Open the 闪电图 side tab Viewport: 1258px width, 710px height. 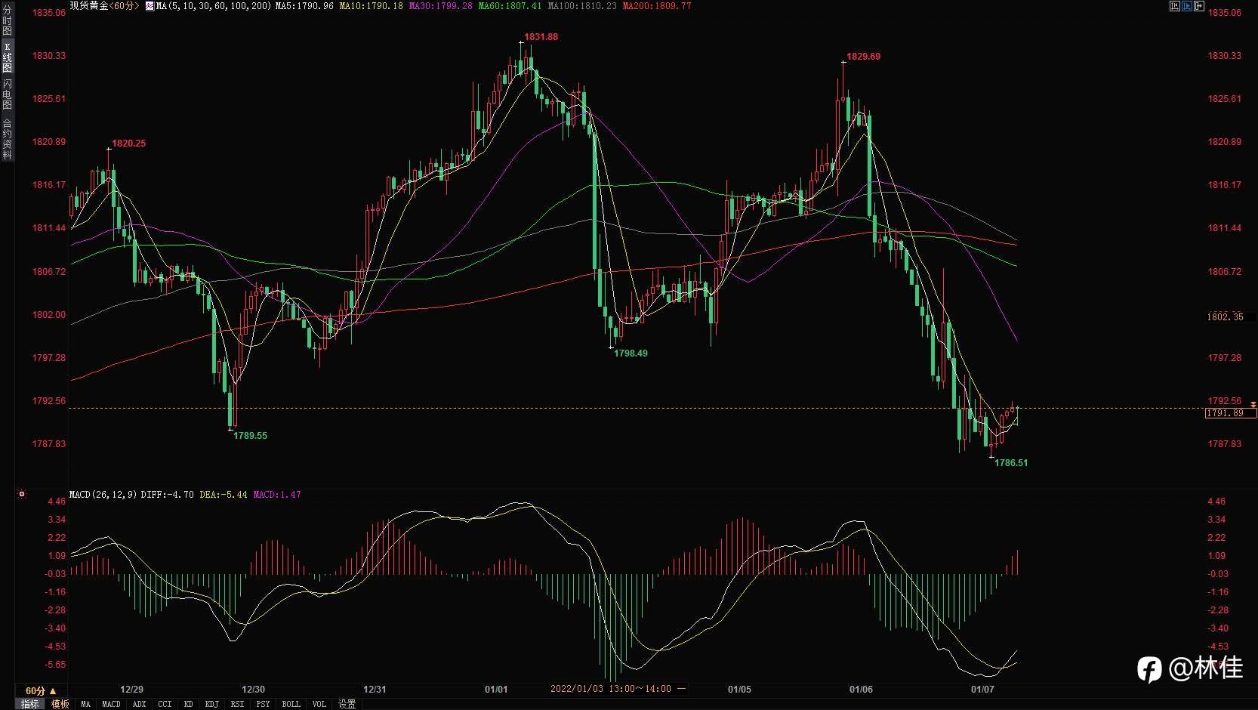(7, 94)
